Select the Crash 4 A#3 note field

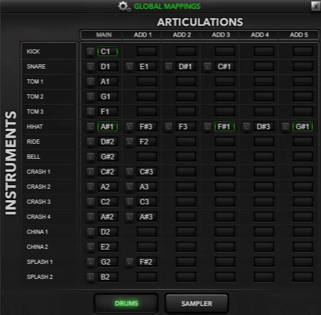click(x=147, y=217)
